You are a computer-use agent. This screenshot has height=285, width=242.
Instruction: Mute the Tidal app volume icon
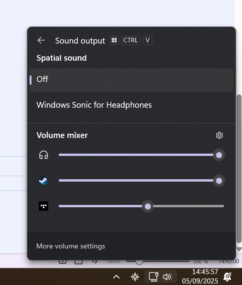tap(44, 206)
